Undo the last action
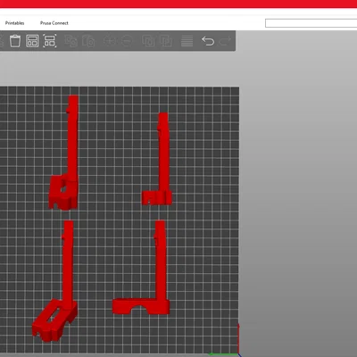The image size is (357, 357). coord(208,41)
